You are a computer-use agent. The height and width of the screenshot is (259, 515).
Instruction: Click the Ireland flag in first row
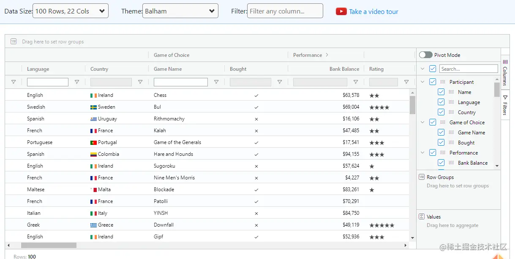click(x=93, y=96)
